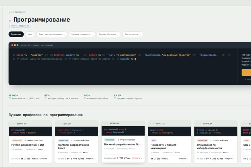Screen dimensions: 251x167
Task: Click с трудоустройством label on кибербезопасности card
Action: click(x=219, y=140)
